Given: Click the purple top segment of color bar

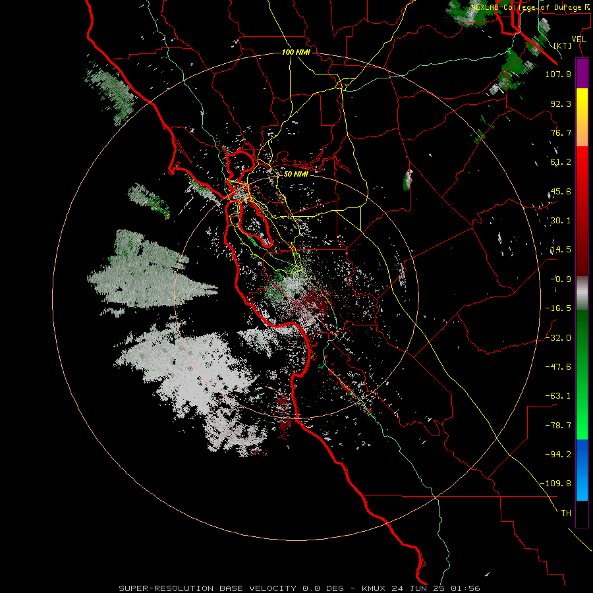Looking at the screenshot, I should coord(582,73).
